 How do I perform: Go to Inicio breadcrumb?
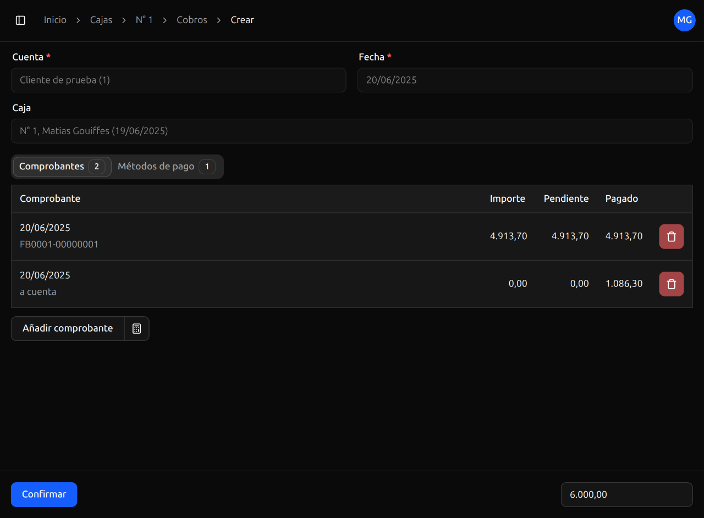click(x=55, y=20)
